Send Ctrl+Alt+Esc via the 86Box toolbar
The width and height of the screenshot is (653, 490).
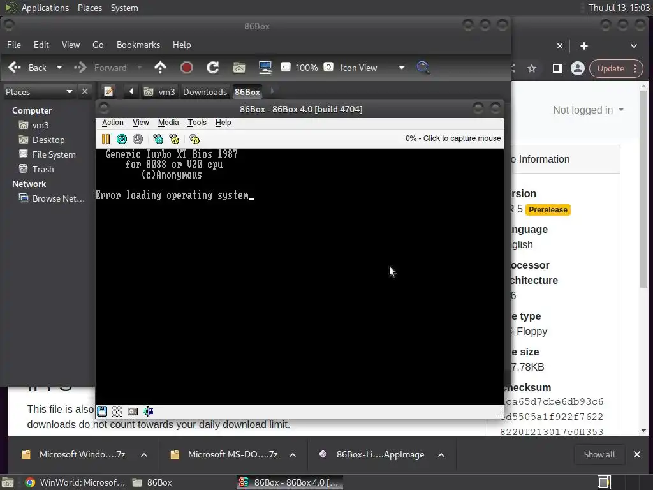click(x=173, y=138)
